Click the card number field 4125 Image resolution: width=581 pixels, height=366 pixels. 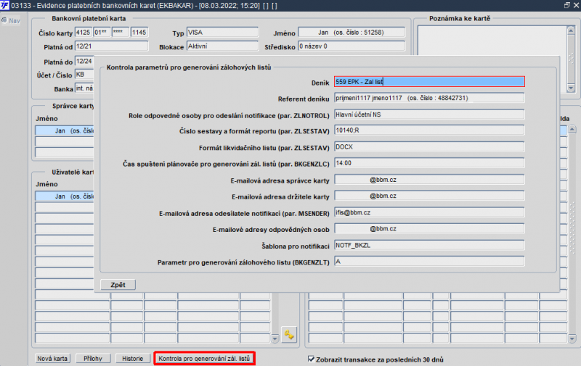[84, 33]
